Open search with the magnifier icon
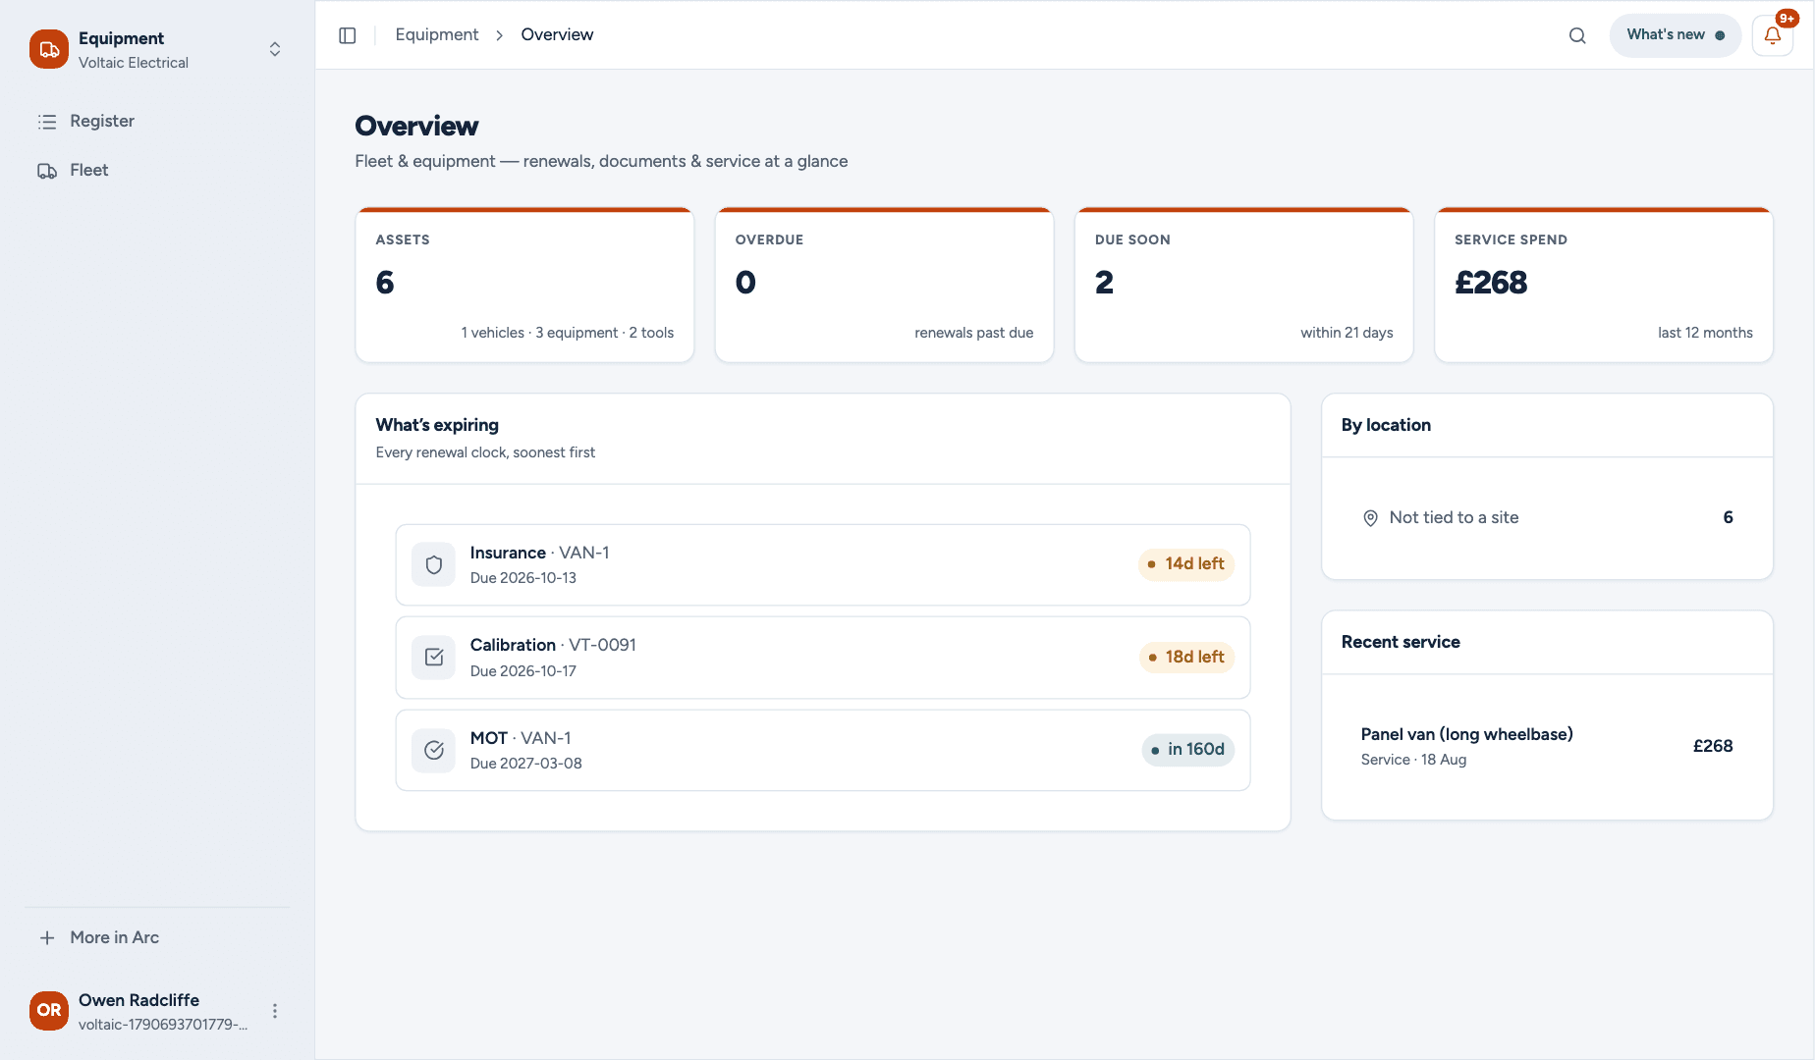Screen dimensions: 1815x1060 click(x=1577, y=35)
